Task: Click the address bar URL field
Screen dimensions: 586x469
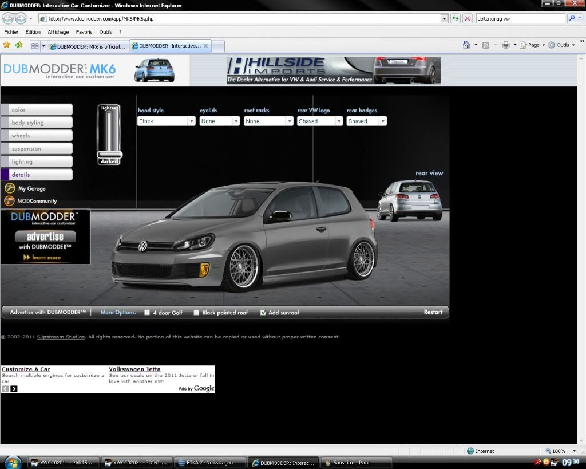Action: pos(239,18)
